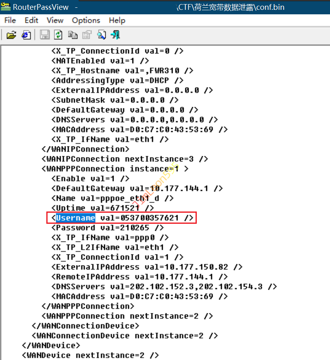Click the Open Router File folder icon

[x=11, y=35]
